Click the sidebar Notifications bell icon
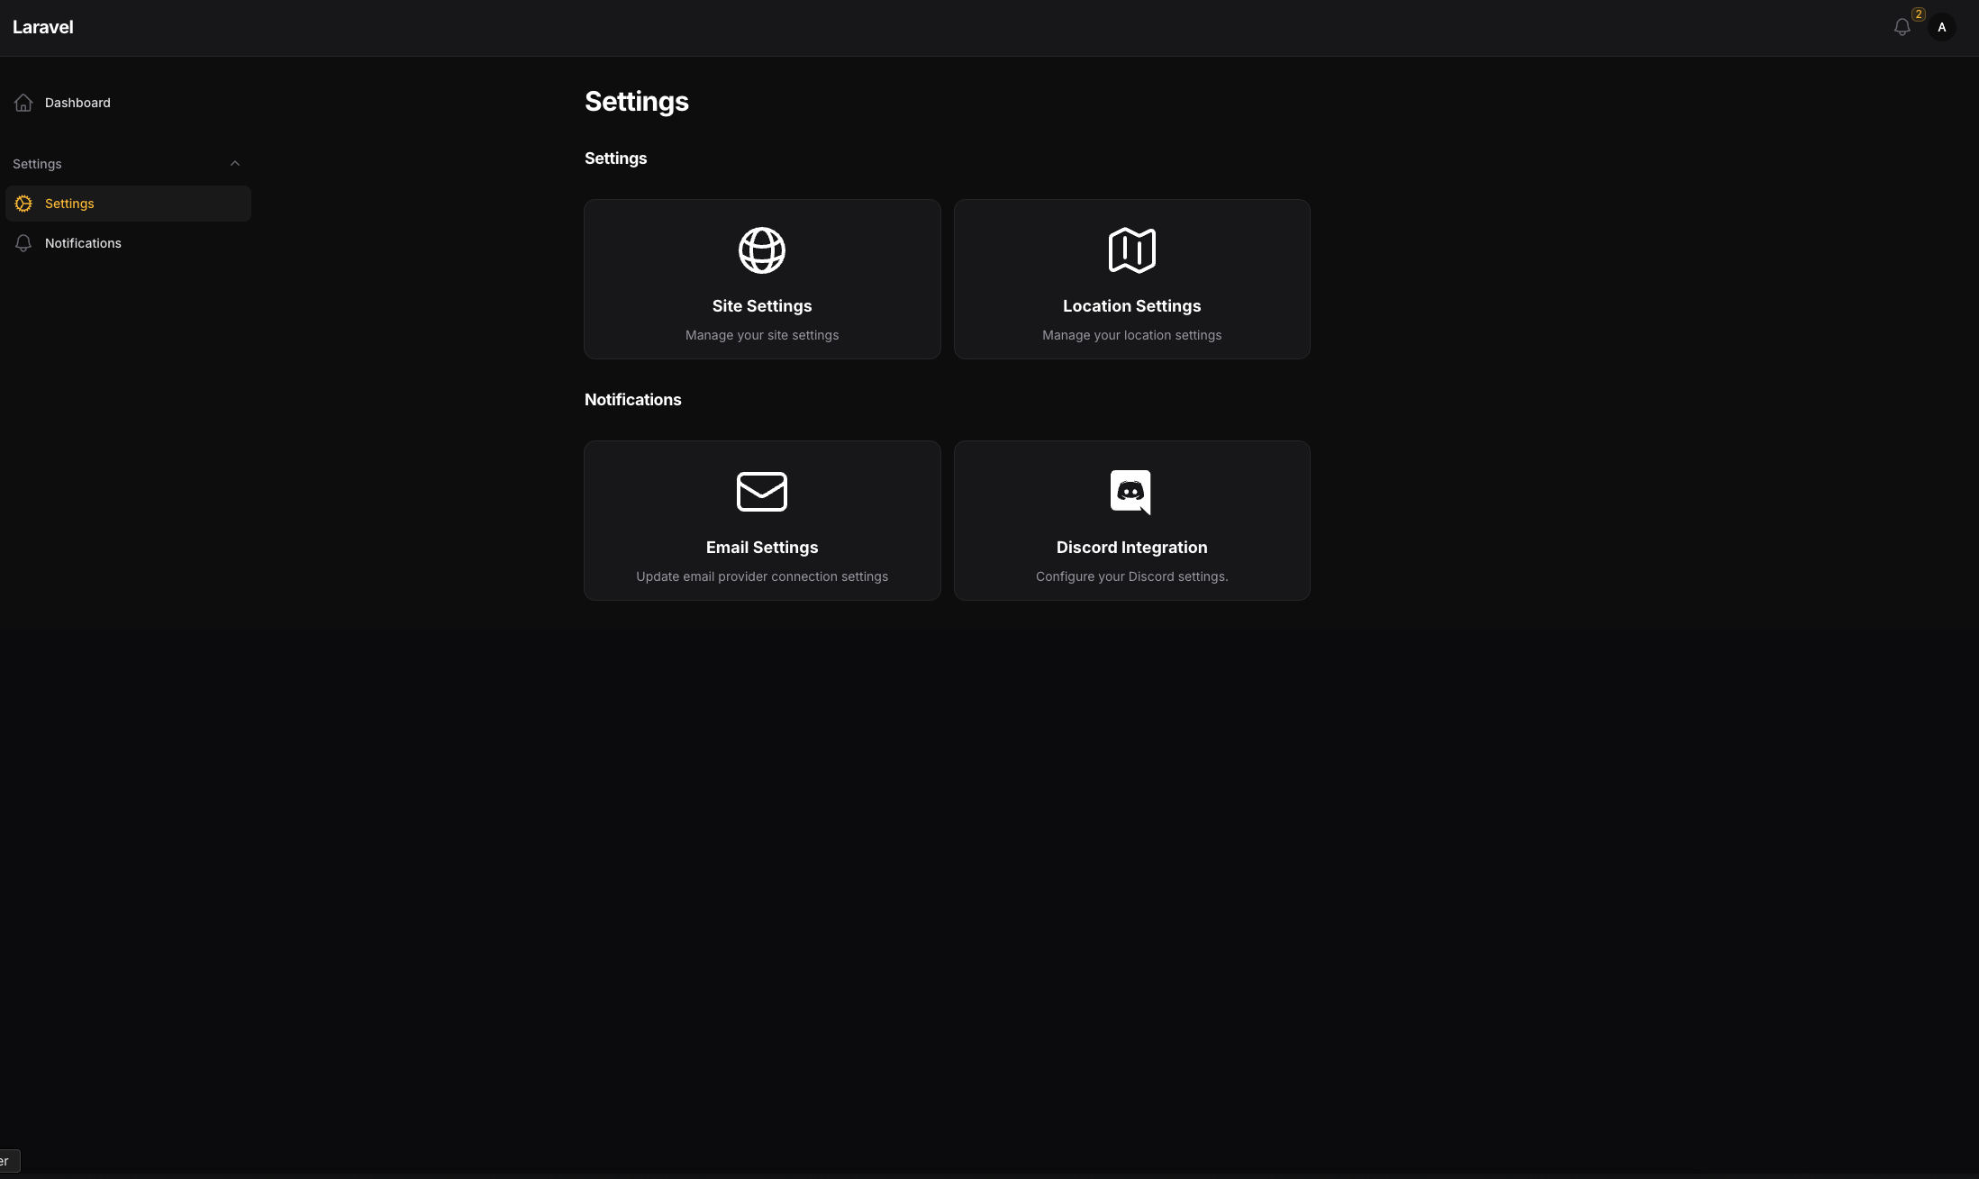Screen dimensions: 1979x1179 (23, 243)
